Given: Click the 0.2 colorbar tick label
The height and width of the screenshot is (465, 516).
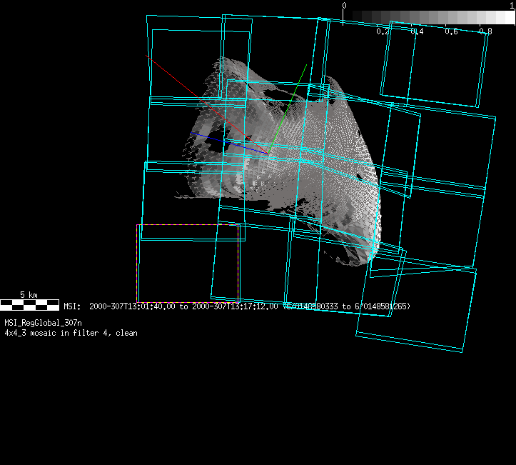Looking at the screenshot, I should coord(383,31).
